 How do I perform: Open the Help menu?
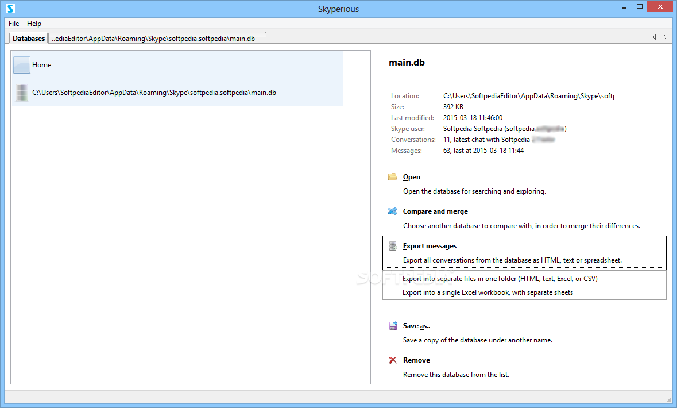(34, 24)
